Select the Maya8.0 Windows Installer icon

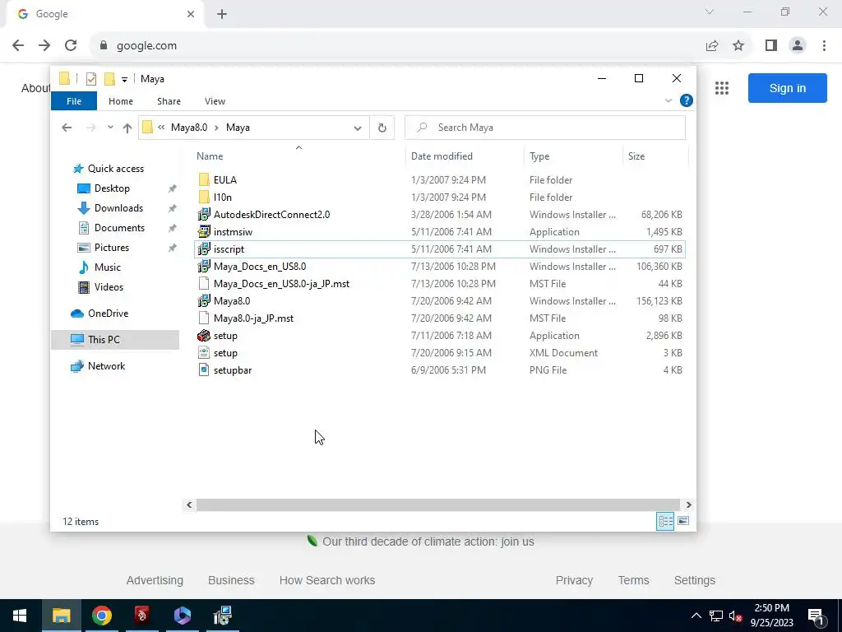pyautogui.click(x=204, y=301)
